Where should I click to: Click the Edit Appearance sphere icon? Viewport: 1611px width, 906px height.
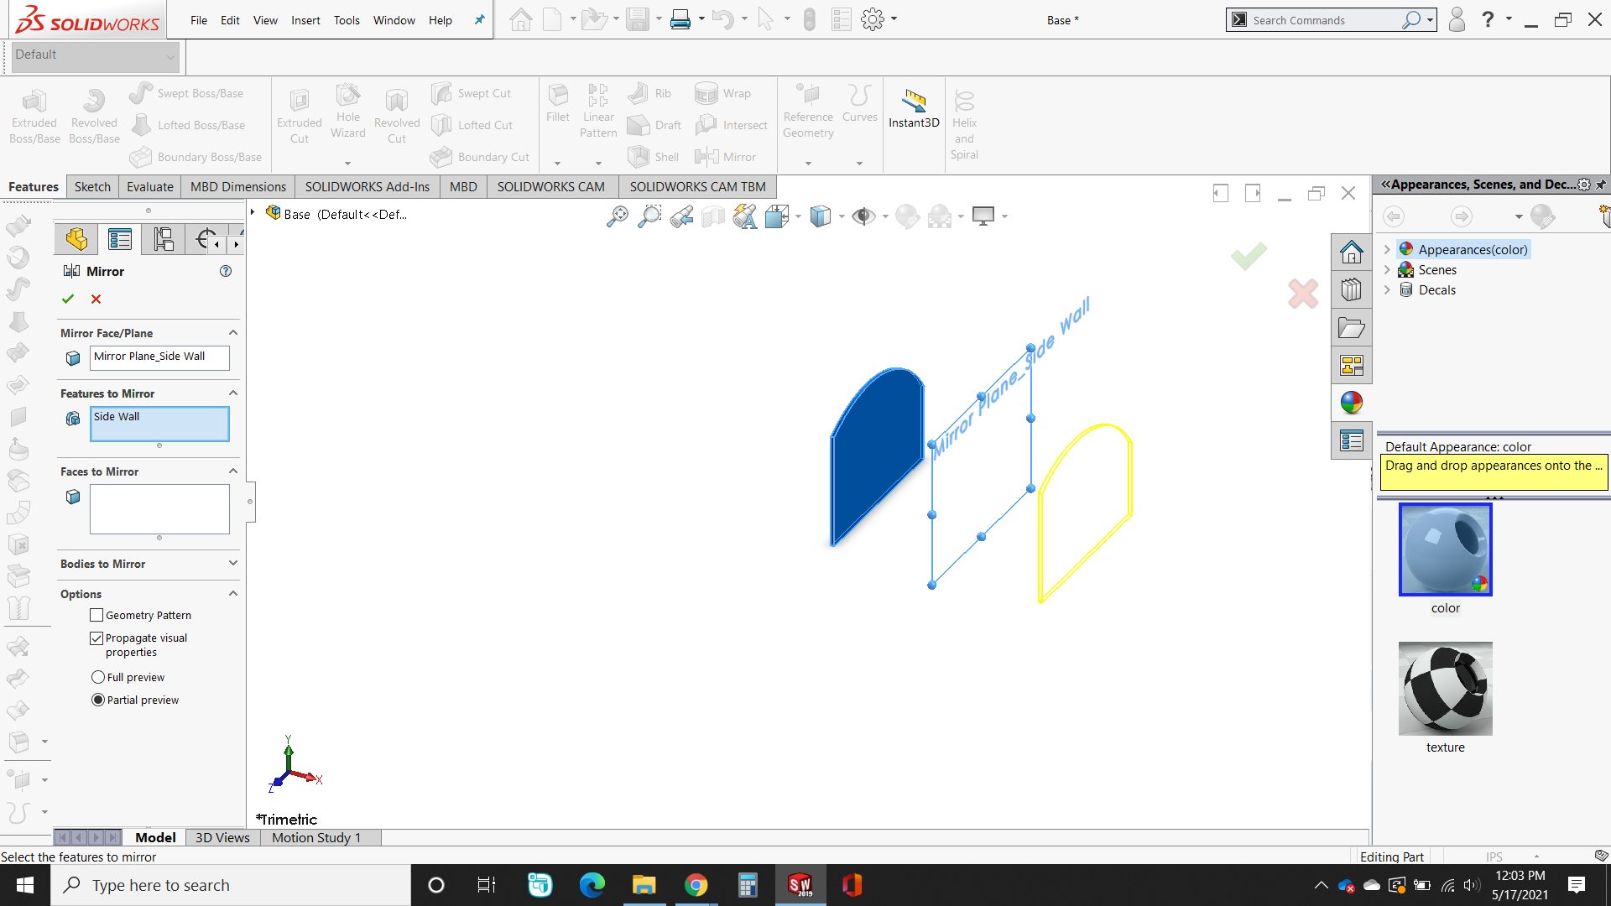pyautogui.click(x=907, y=216)
